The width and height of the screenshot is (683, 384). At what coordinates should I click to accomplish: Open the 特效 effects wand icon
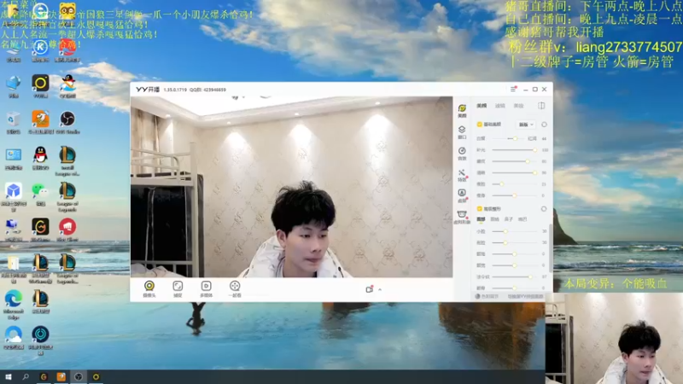click(x=462, y=175)
